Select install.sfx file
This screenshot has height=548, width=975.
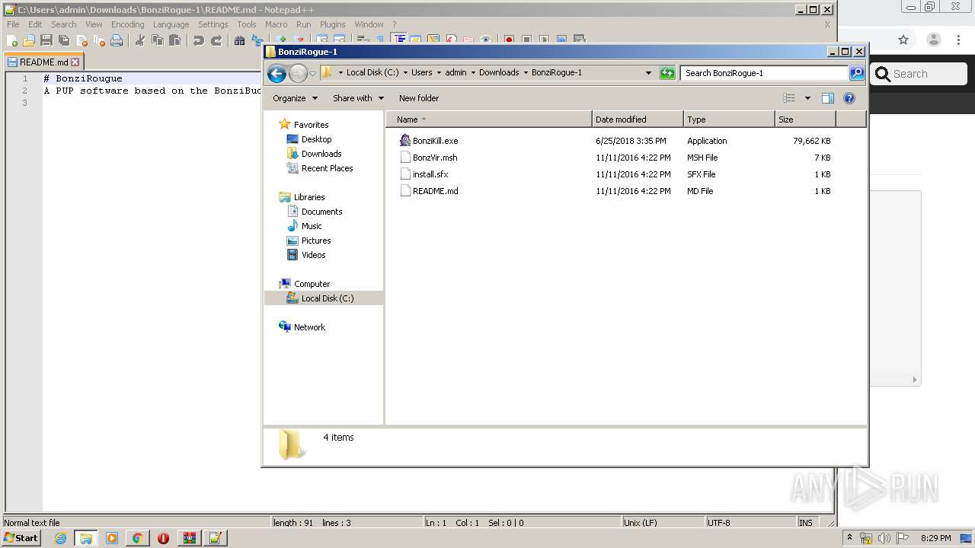click(430, 174)
